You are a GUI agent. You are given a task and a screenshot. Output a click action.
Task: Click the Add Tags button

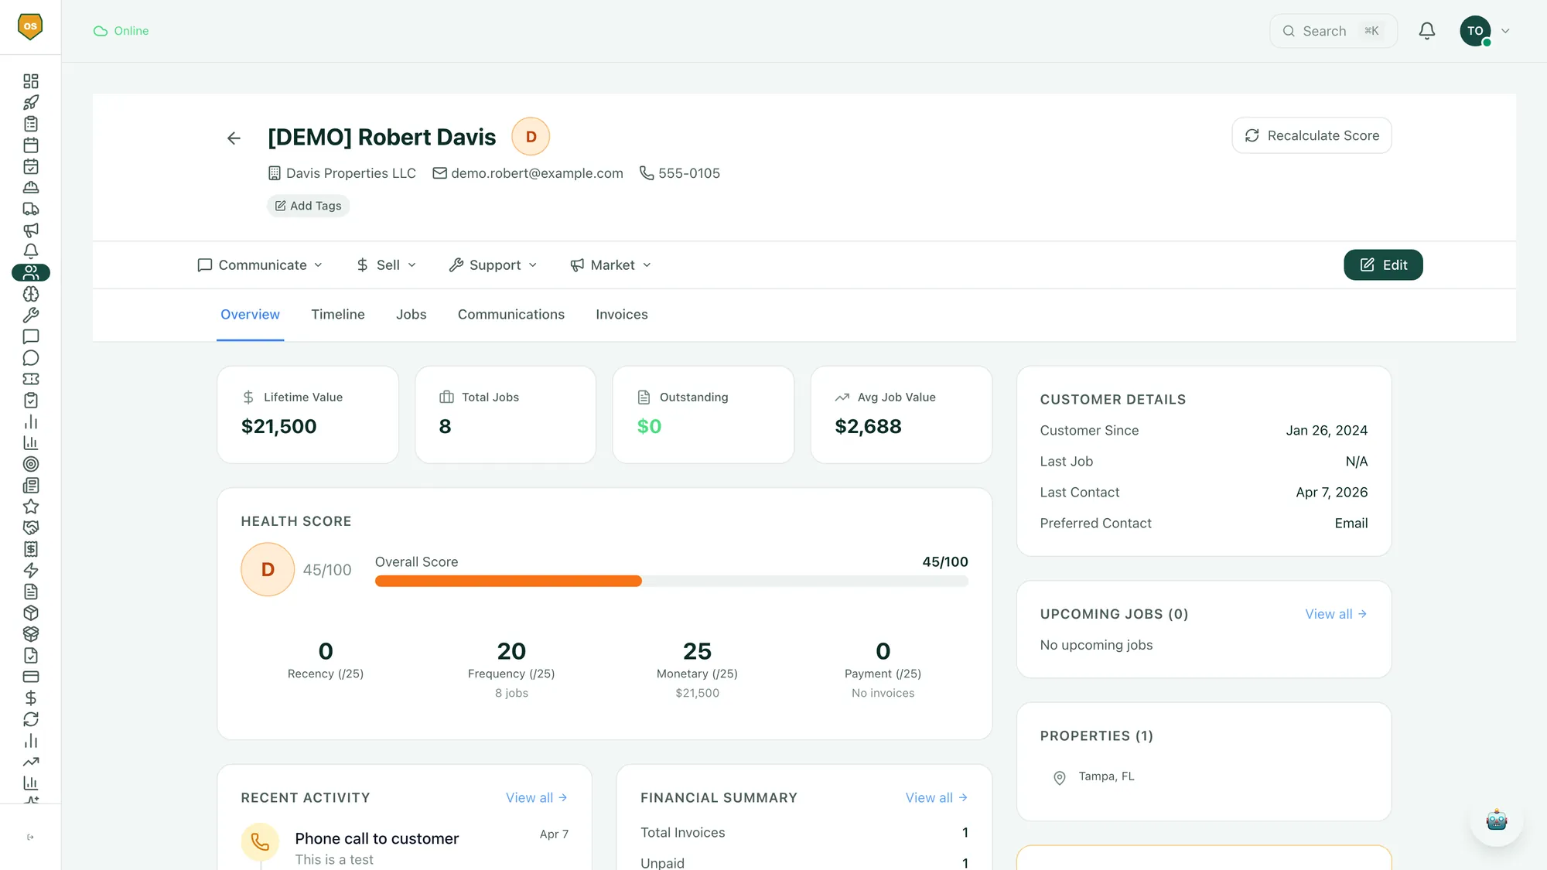(308, 206)
